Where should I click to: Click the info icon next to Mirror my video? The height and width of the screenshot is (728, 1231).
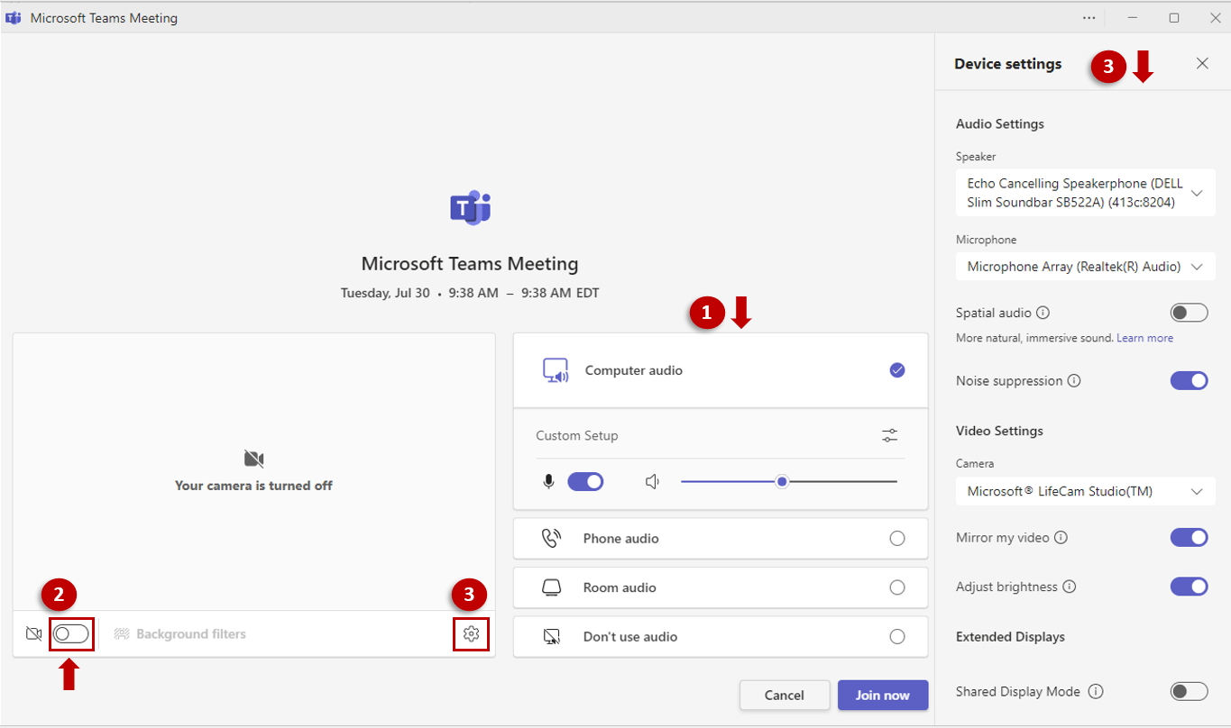click(x=1061, y=538)
